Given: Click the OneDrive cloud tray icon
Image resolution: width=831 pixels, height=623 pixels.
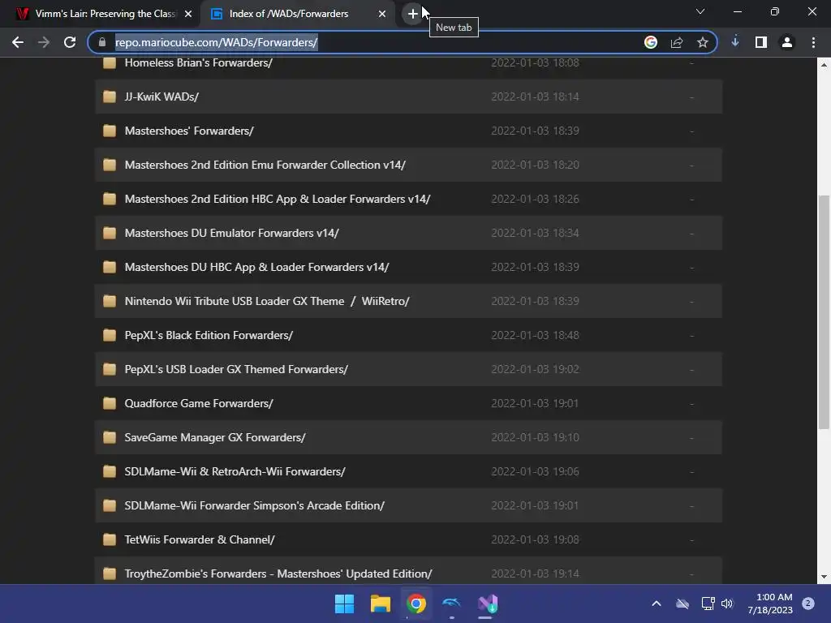Looking at the screenshot, I should point(682,604).
